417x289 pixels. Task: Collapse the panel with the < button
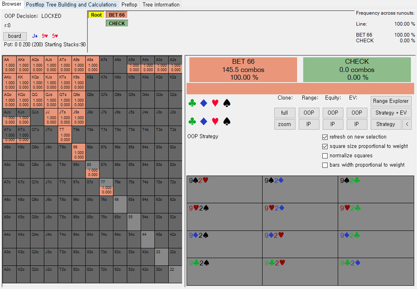[407, 124]
